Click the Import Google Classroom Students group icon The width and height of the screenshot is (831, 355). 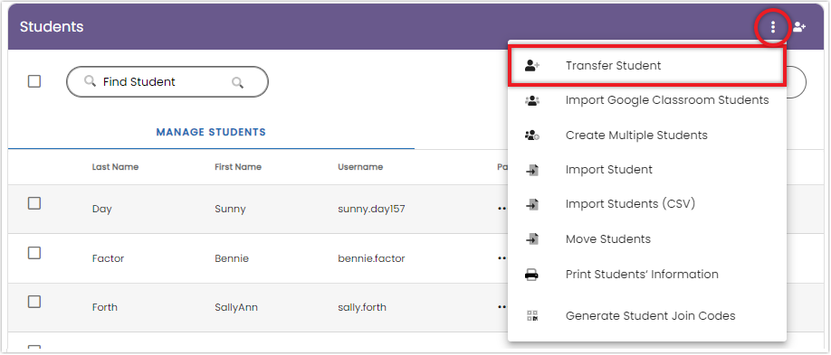tap(531, 100)
